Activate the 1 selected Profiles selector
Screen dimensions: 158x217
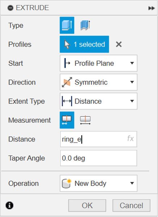click(x=84, y=44)
